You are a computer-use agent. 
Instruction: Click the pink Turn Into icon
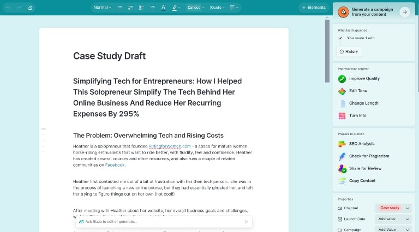click(342, 116)
